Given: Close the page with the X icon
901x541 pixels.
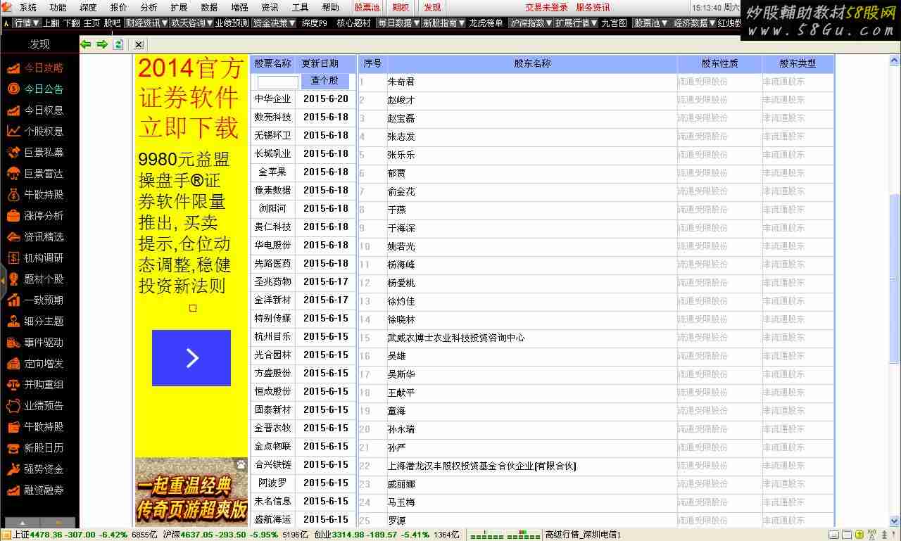Looking at the screenshot, I should (x=139, y=44).
